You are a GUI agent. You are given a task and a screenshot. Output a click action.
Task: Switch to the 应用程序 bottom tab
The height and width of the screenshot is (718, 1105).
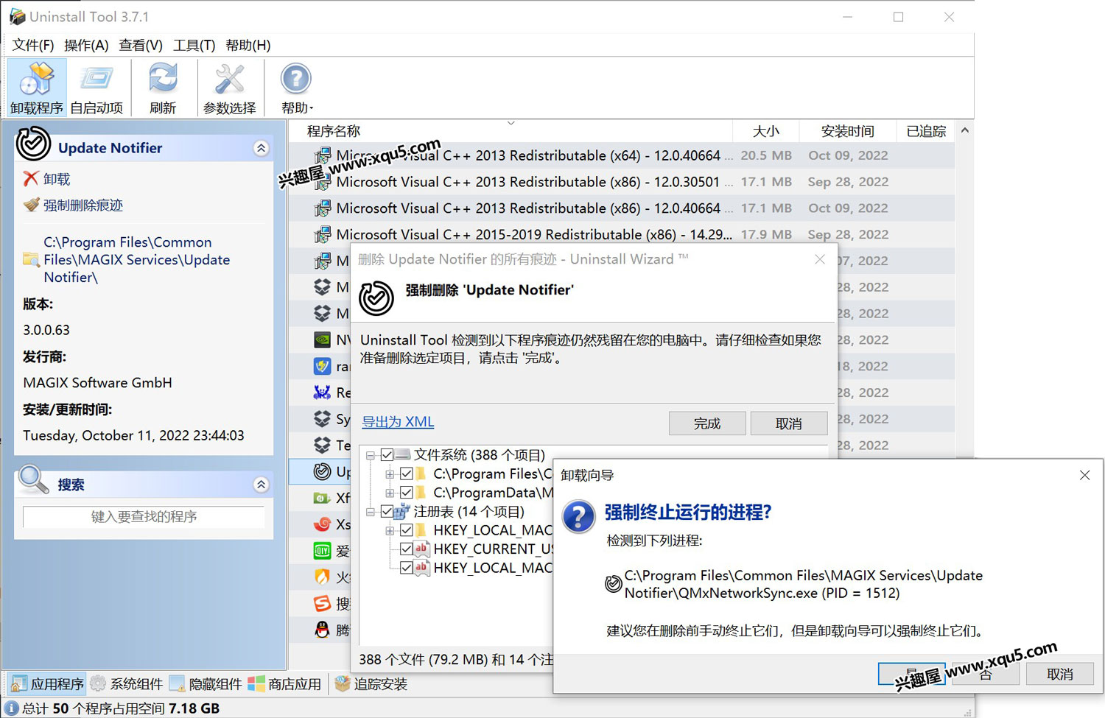tap(48, 684)
